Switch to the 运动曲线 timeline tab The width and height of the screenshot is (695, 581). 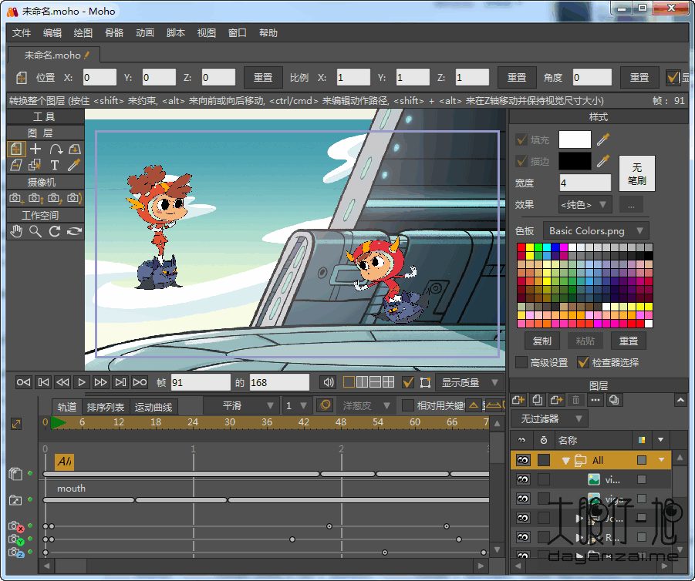click(153, 407)
